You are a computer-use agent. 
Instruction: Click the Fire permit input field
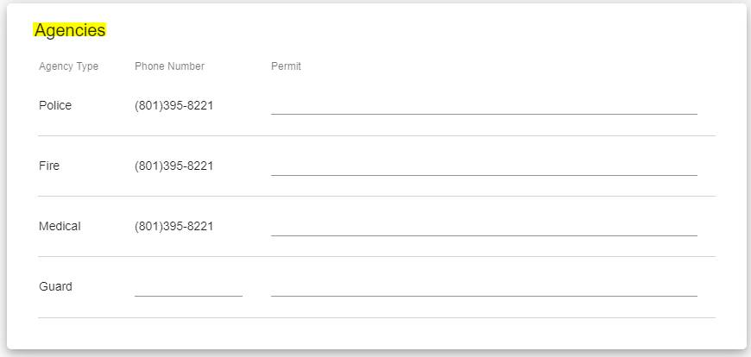[x=483, y=166]
